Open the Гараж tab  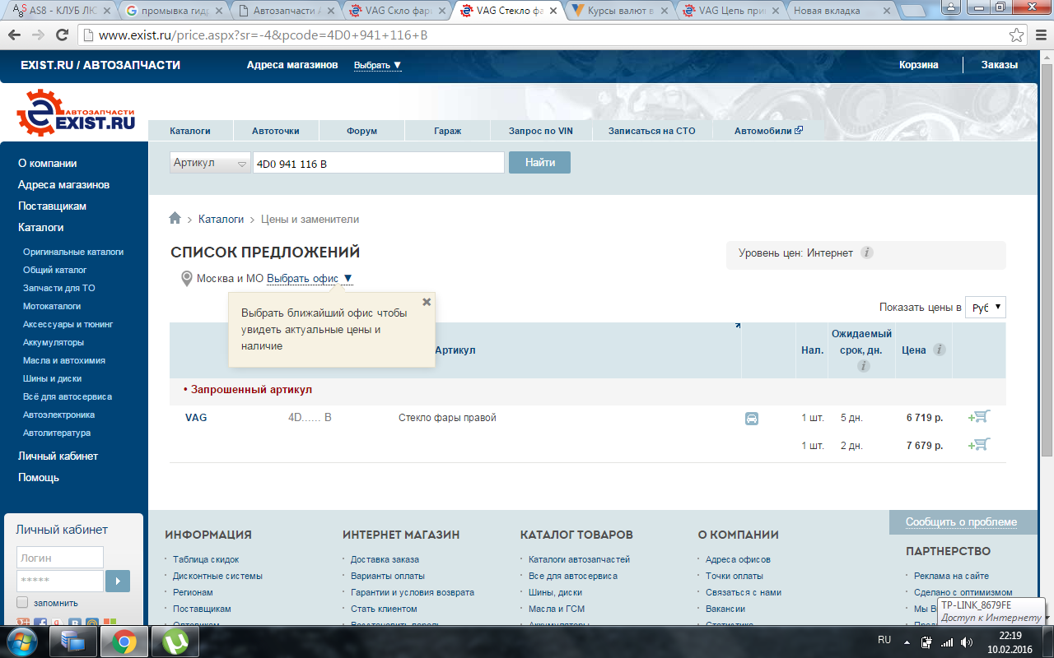click(447, 131)
